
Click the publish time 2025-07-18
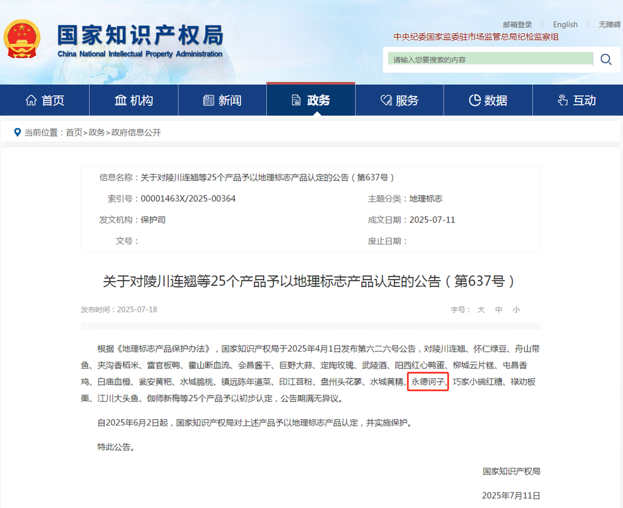point(137,310)
